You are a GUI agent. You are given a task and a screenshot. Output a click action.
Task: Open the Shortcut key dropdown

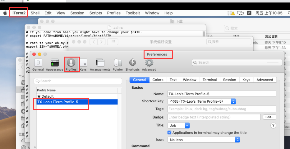coord(202,101)
